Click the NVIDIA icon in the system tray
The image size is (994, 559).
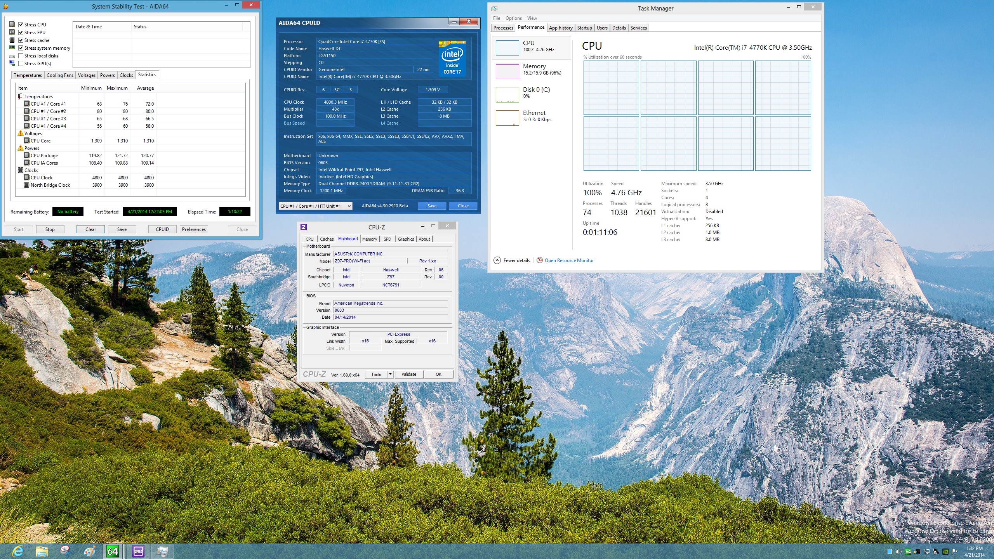946,551
